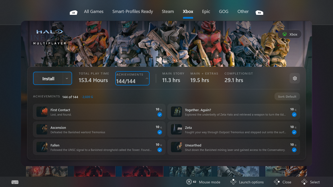Click the LB bumper icon
This screenshot has height=187, width=333.
pyautogui.click(x=74, y=12)
